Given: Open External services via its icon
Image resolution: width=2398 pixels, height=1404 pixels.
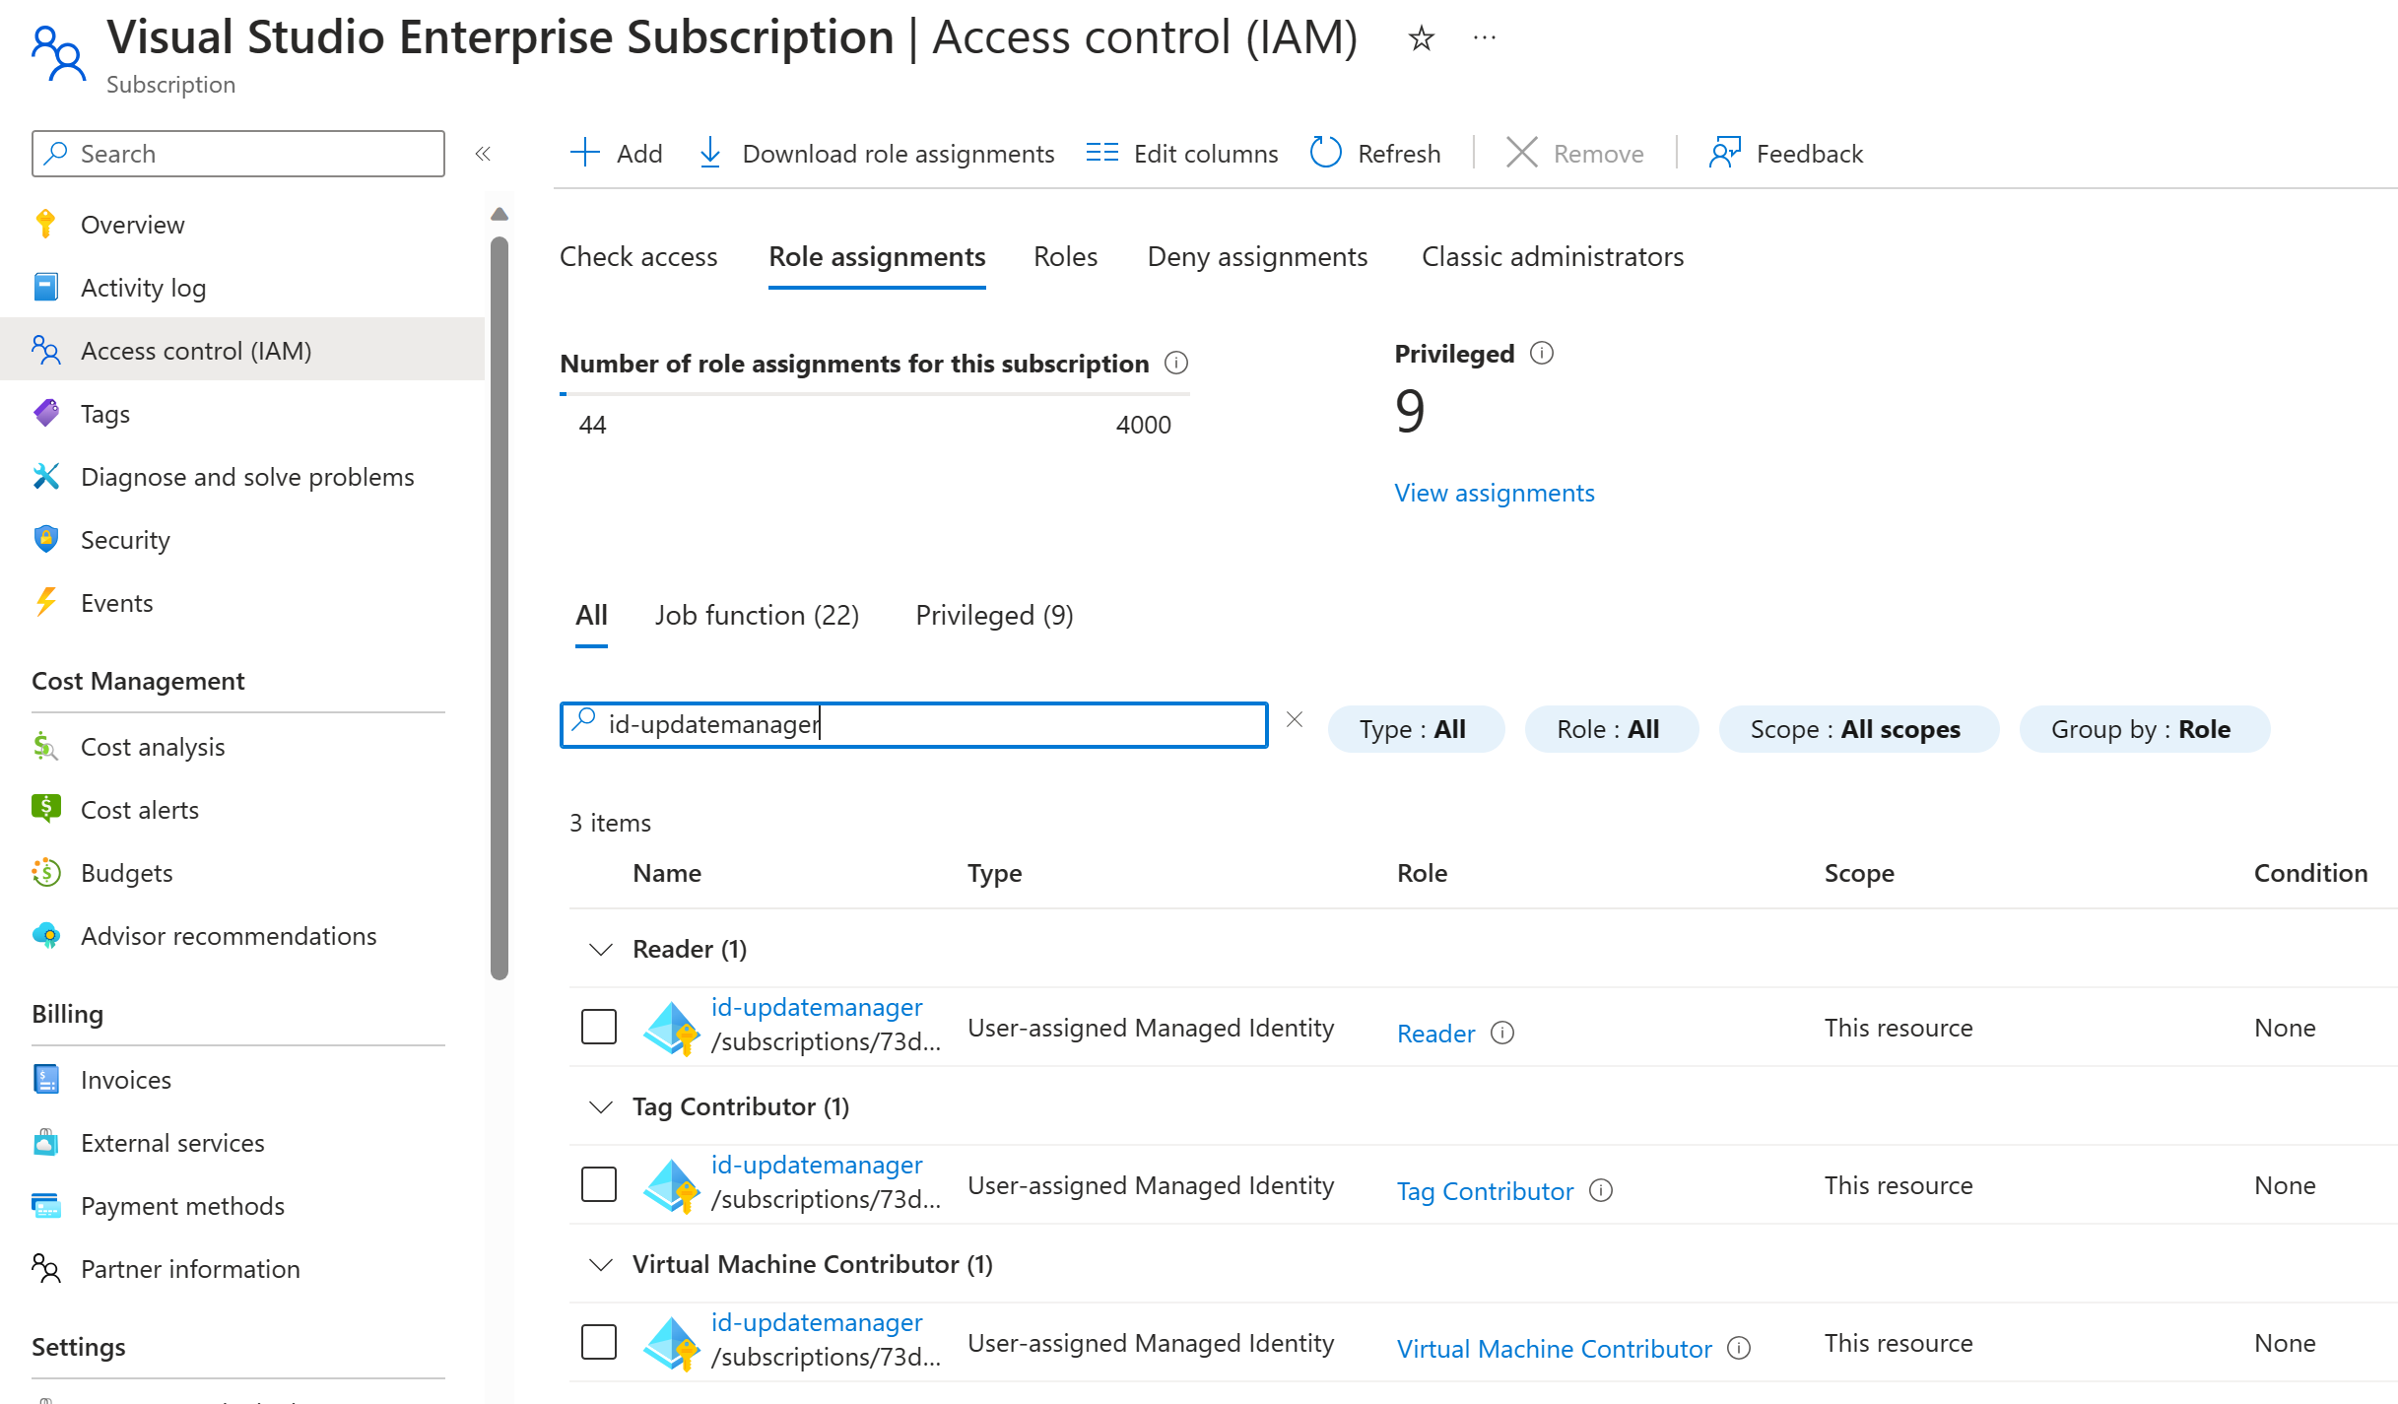Looking at the screenshot, I should [x=45, y=1142].
